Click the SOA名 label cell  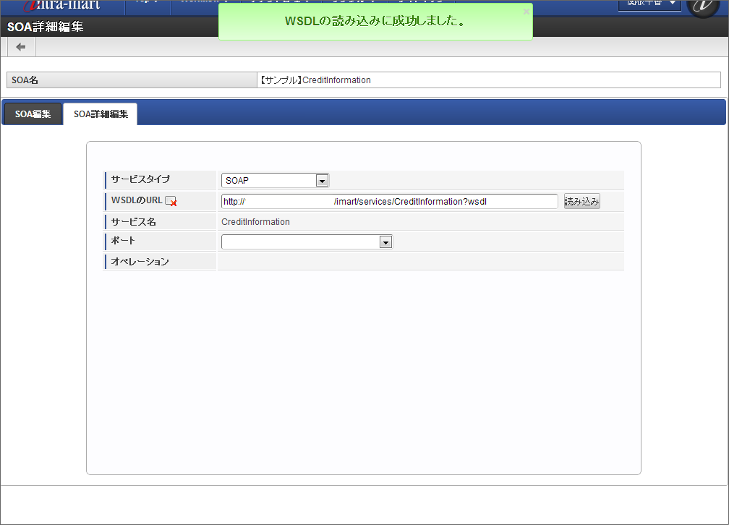[x=132, y=80]
